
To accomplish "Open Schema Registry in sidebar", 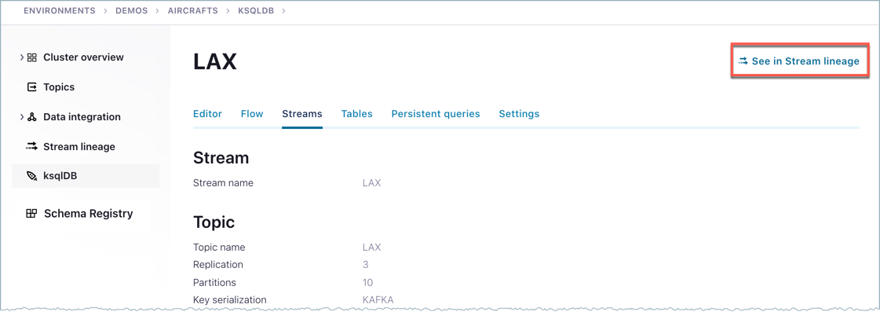I will coord(88,214).
